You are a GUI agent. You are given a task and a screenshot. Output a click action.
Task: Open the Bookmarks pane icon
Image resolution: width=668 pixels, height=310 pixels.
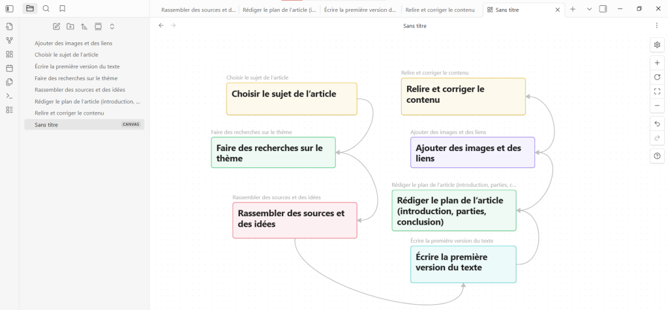pos(62,8)
